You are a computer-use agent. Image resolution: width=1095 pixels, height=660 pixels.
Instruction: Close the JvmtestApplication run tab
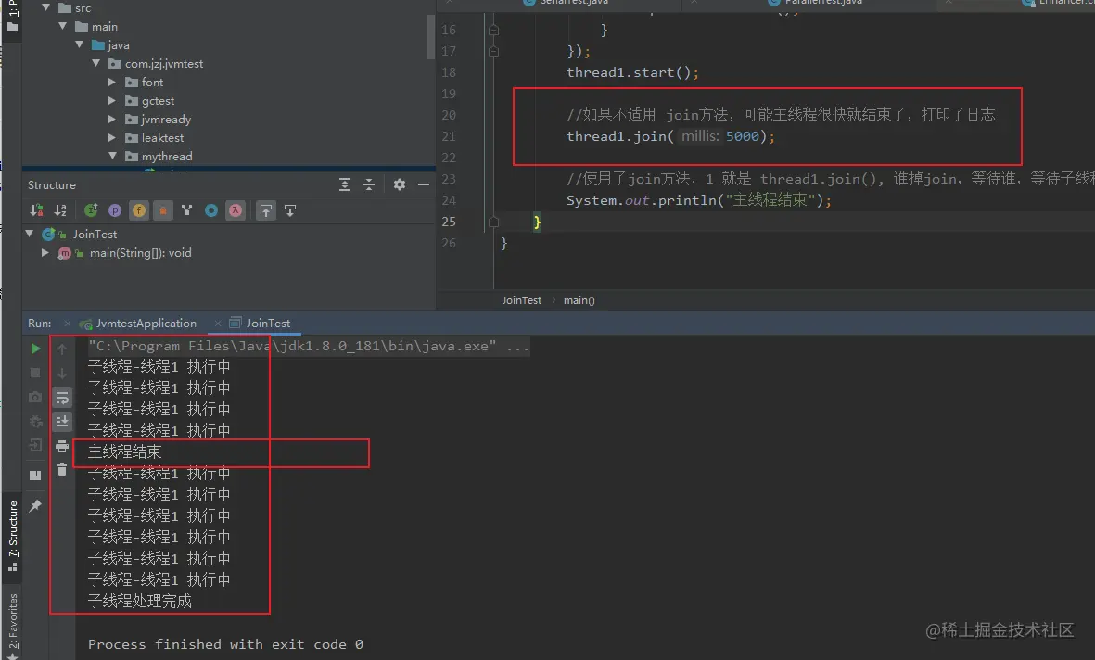coord(67,324)
